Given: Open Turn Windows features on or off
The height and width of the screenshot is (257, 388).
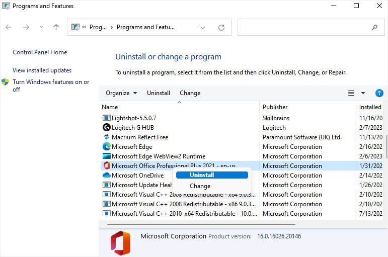Looking at the screenshot, I should pos(51,85).
